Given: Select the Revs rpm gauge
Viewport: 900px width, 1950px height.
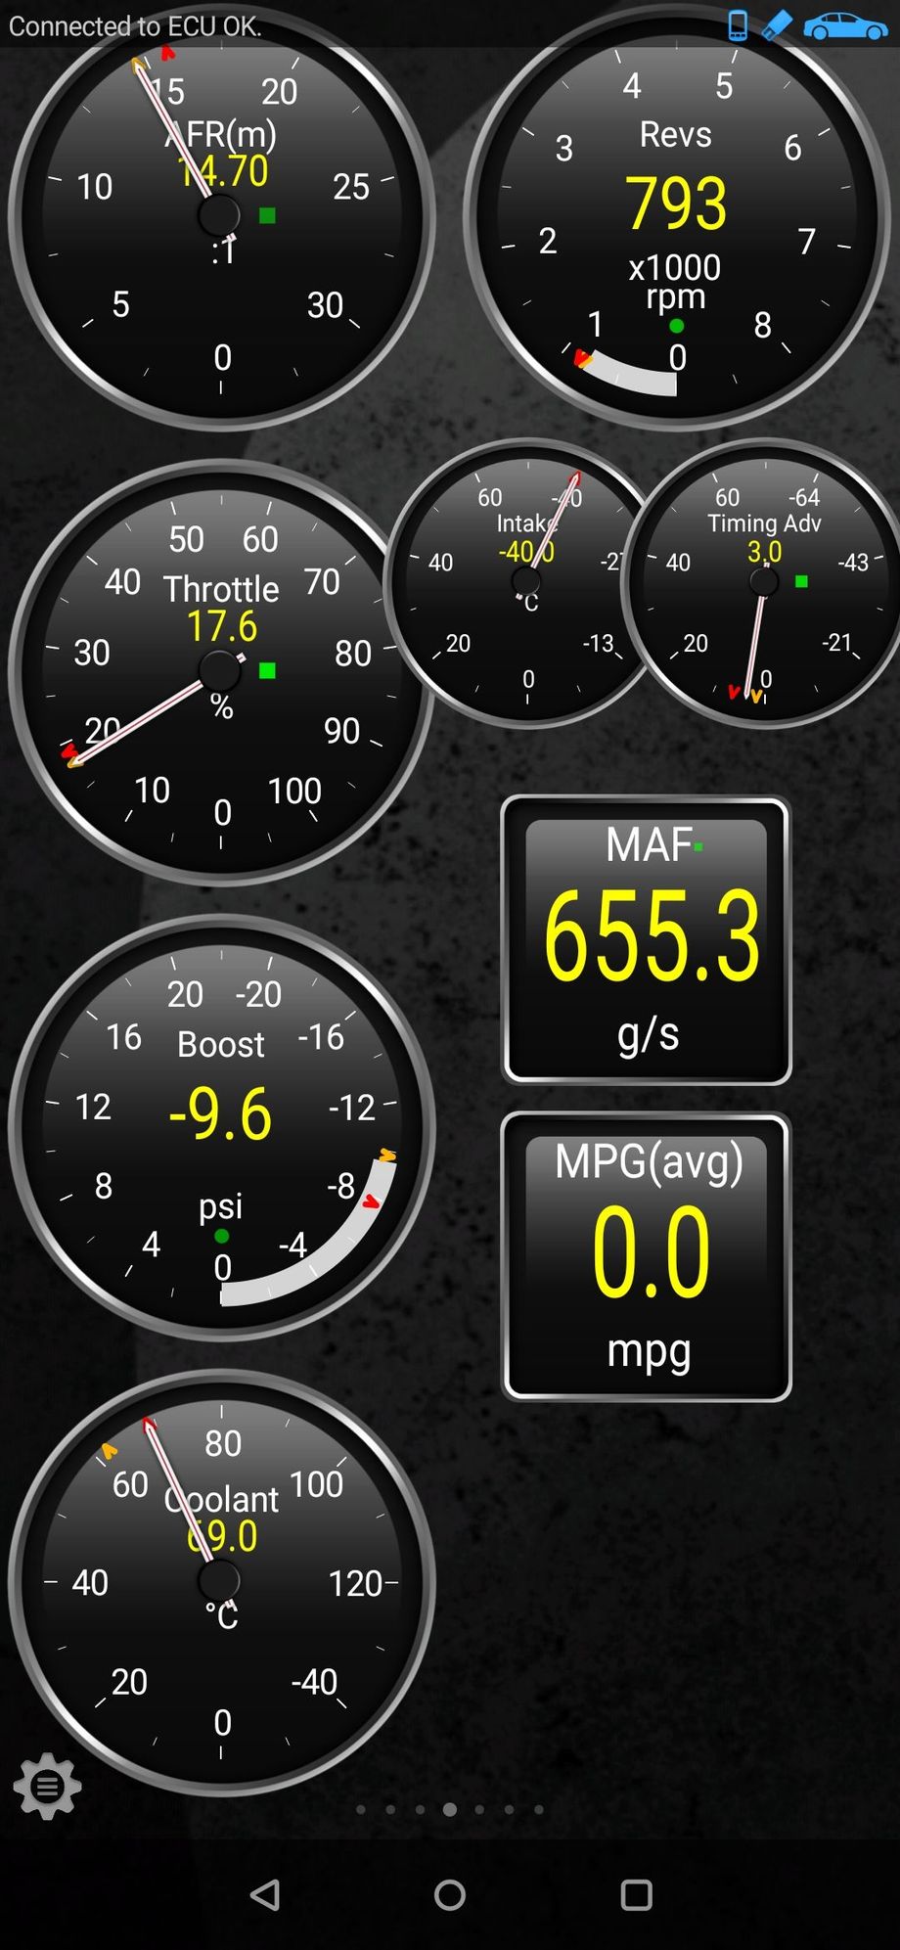Looking at the screenshot, I should (676, 215).
